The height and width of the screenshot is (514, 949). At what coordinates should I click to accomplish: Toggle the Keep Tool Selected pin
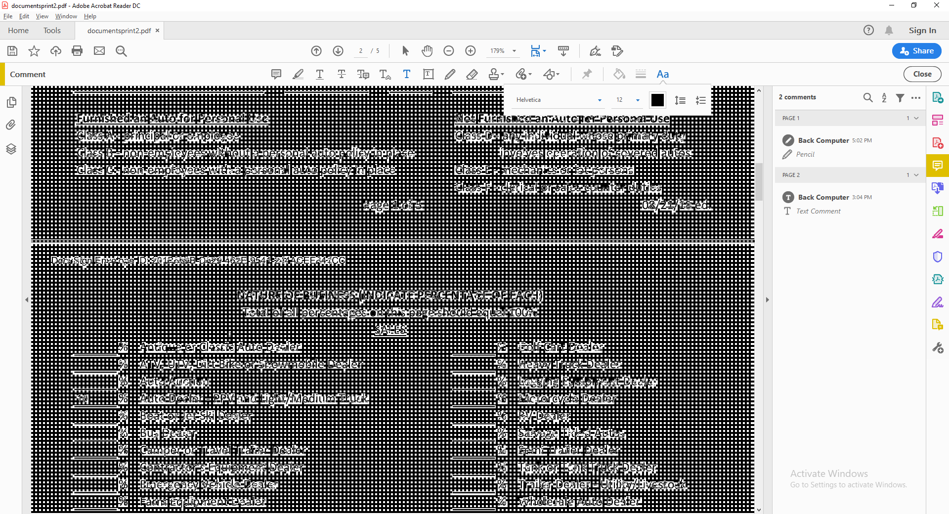[x=587, y=74]
